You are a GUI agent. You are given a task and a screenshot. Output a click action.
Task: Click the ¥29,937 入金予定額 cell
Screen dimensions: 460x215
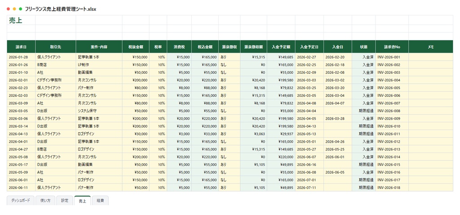click(281, 134)
